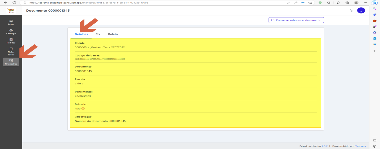Screen dimensions: 380x149
Task: Open Outlook in Edge sidebar
Action: tap(375, 38)
